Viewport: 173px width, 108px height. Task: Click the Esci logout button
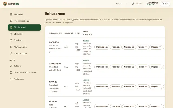point(165,4)
